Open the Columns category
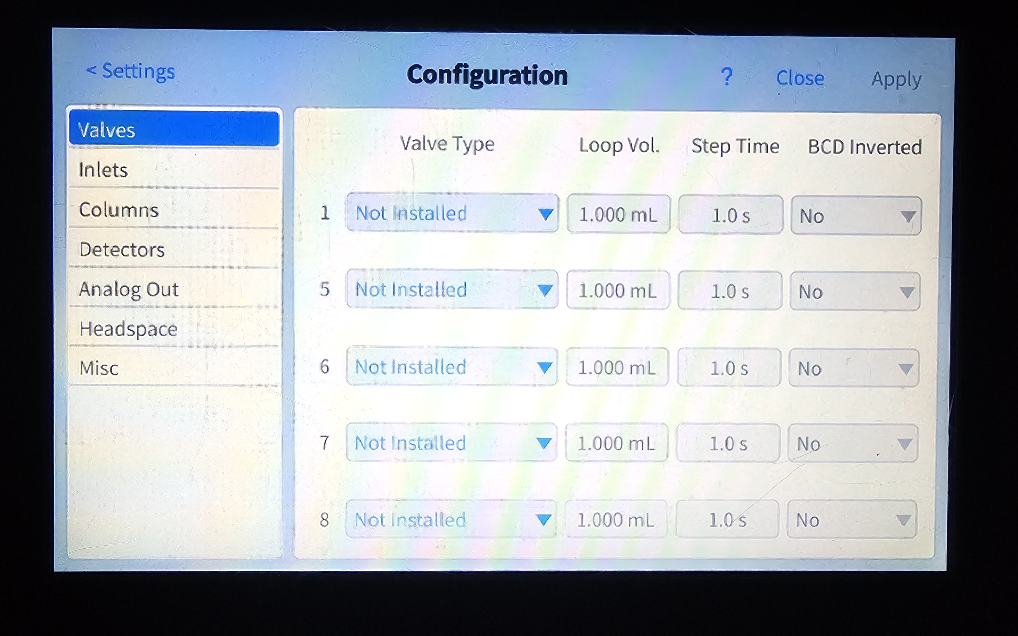The image size is (1018, 636). (x=174, y=209)
